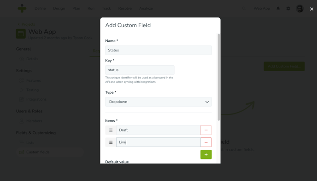Expand the Type dropdown showing Dropdown

pos(158,102)
